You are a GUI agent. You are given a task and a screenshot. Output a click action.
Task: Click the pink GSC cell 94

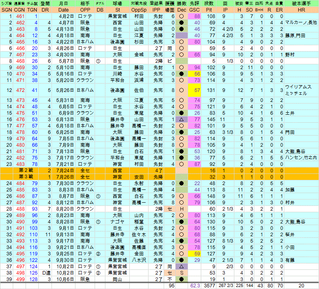194,68
